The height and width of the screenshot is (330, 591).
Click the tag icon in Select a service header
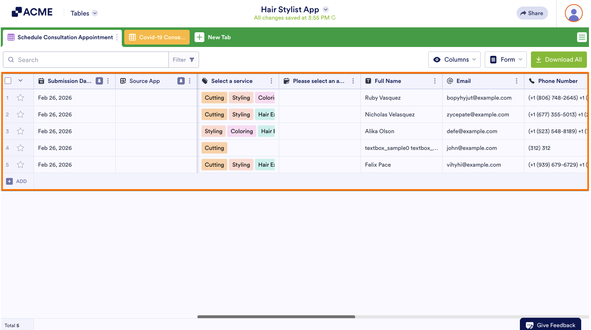(x=204, y=81)
